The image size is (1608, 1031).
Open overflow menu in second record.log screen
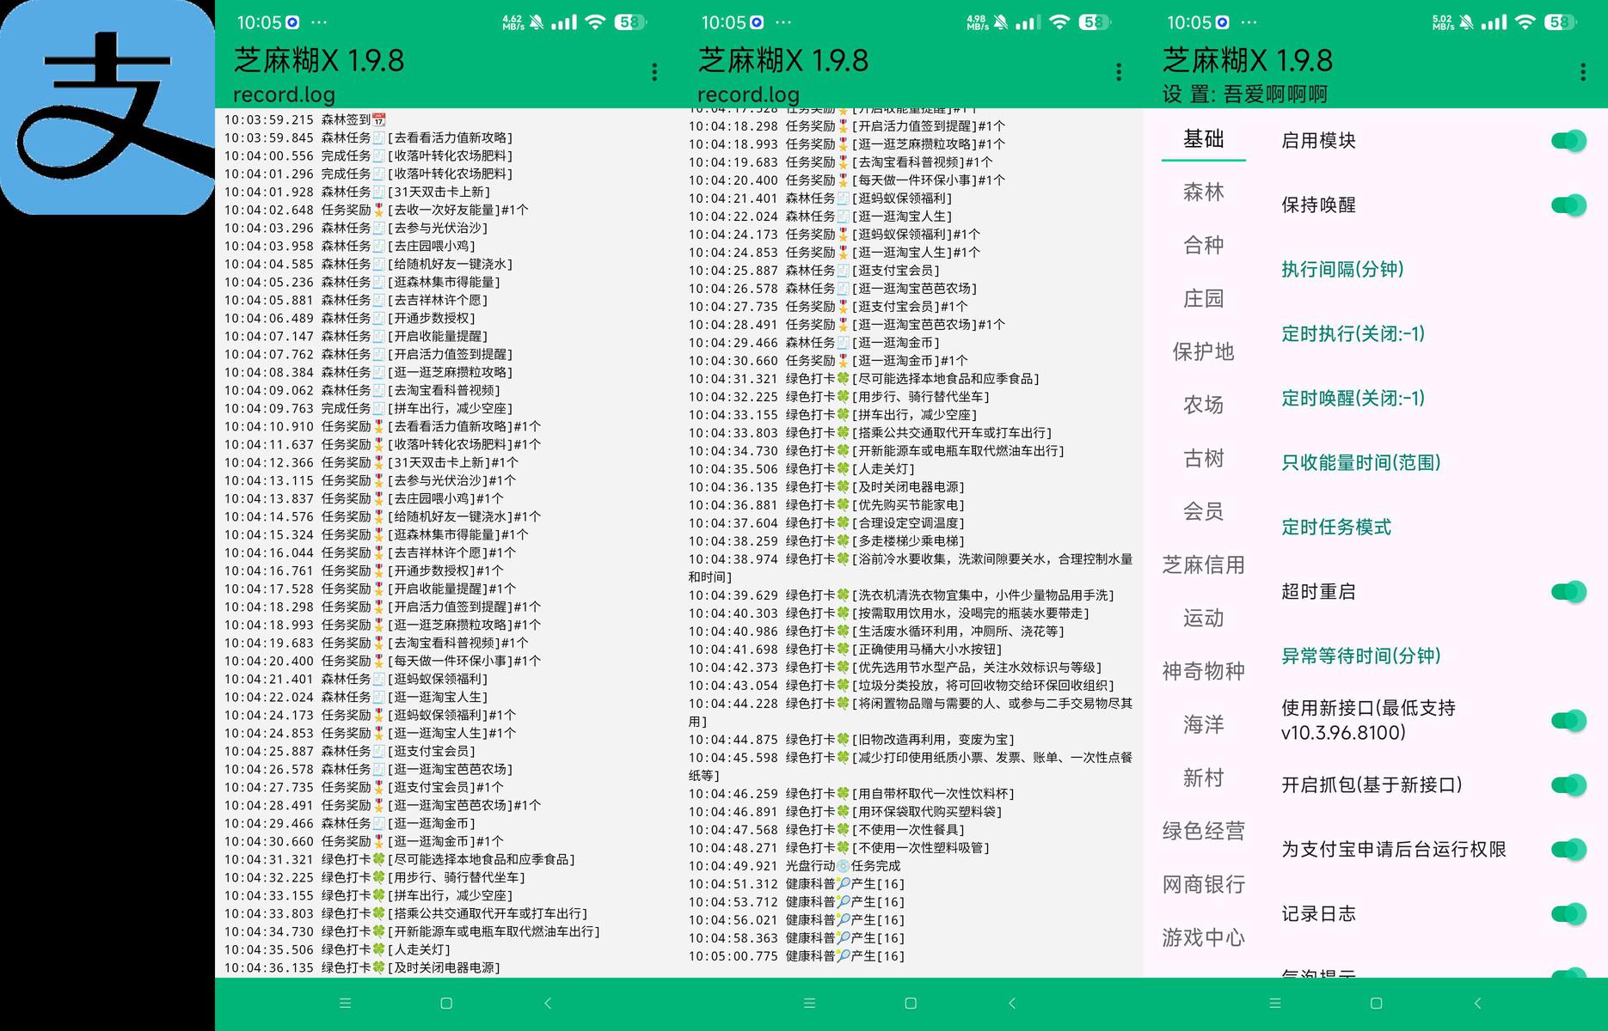1119,72
